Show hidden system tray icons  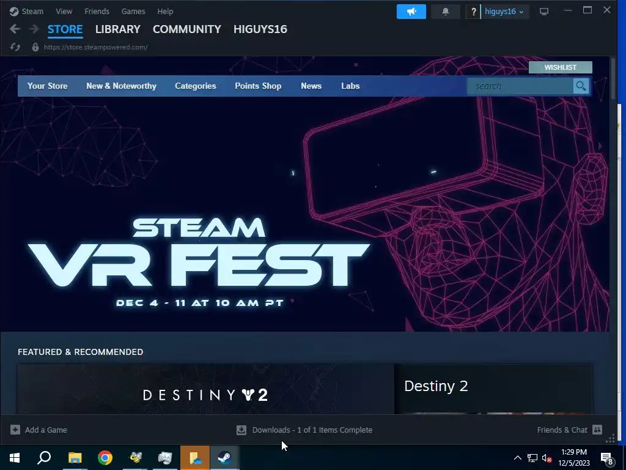tap(517, 458)
